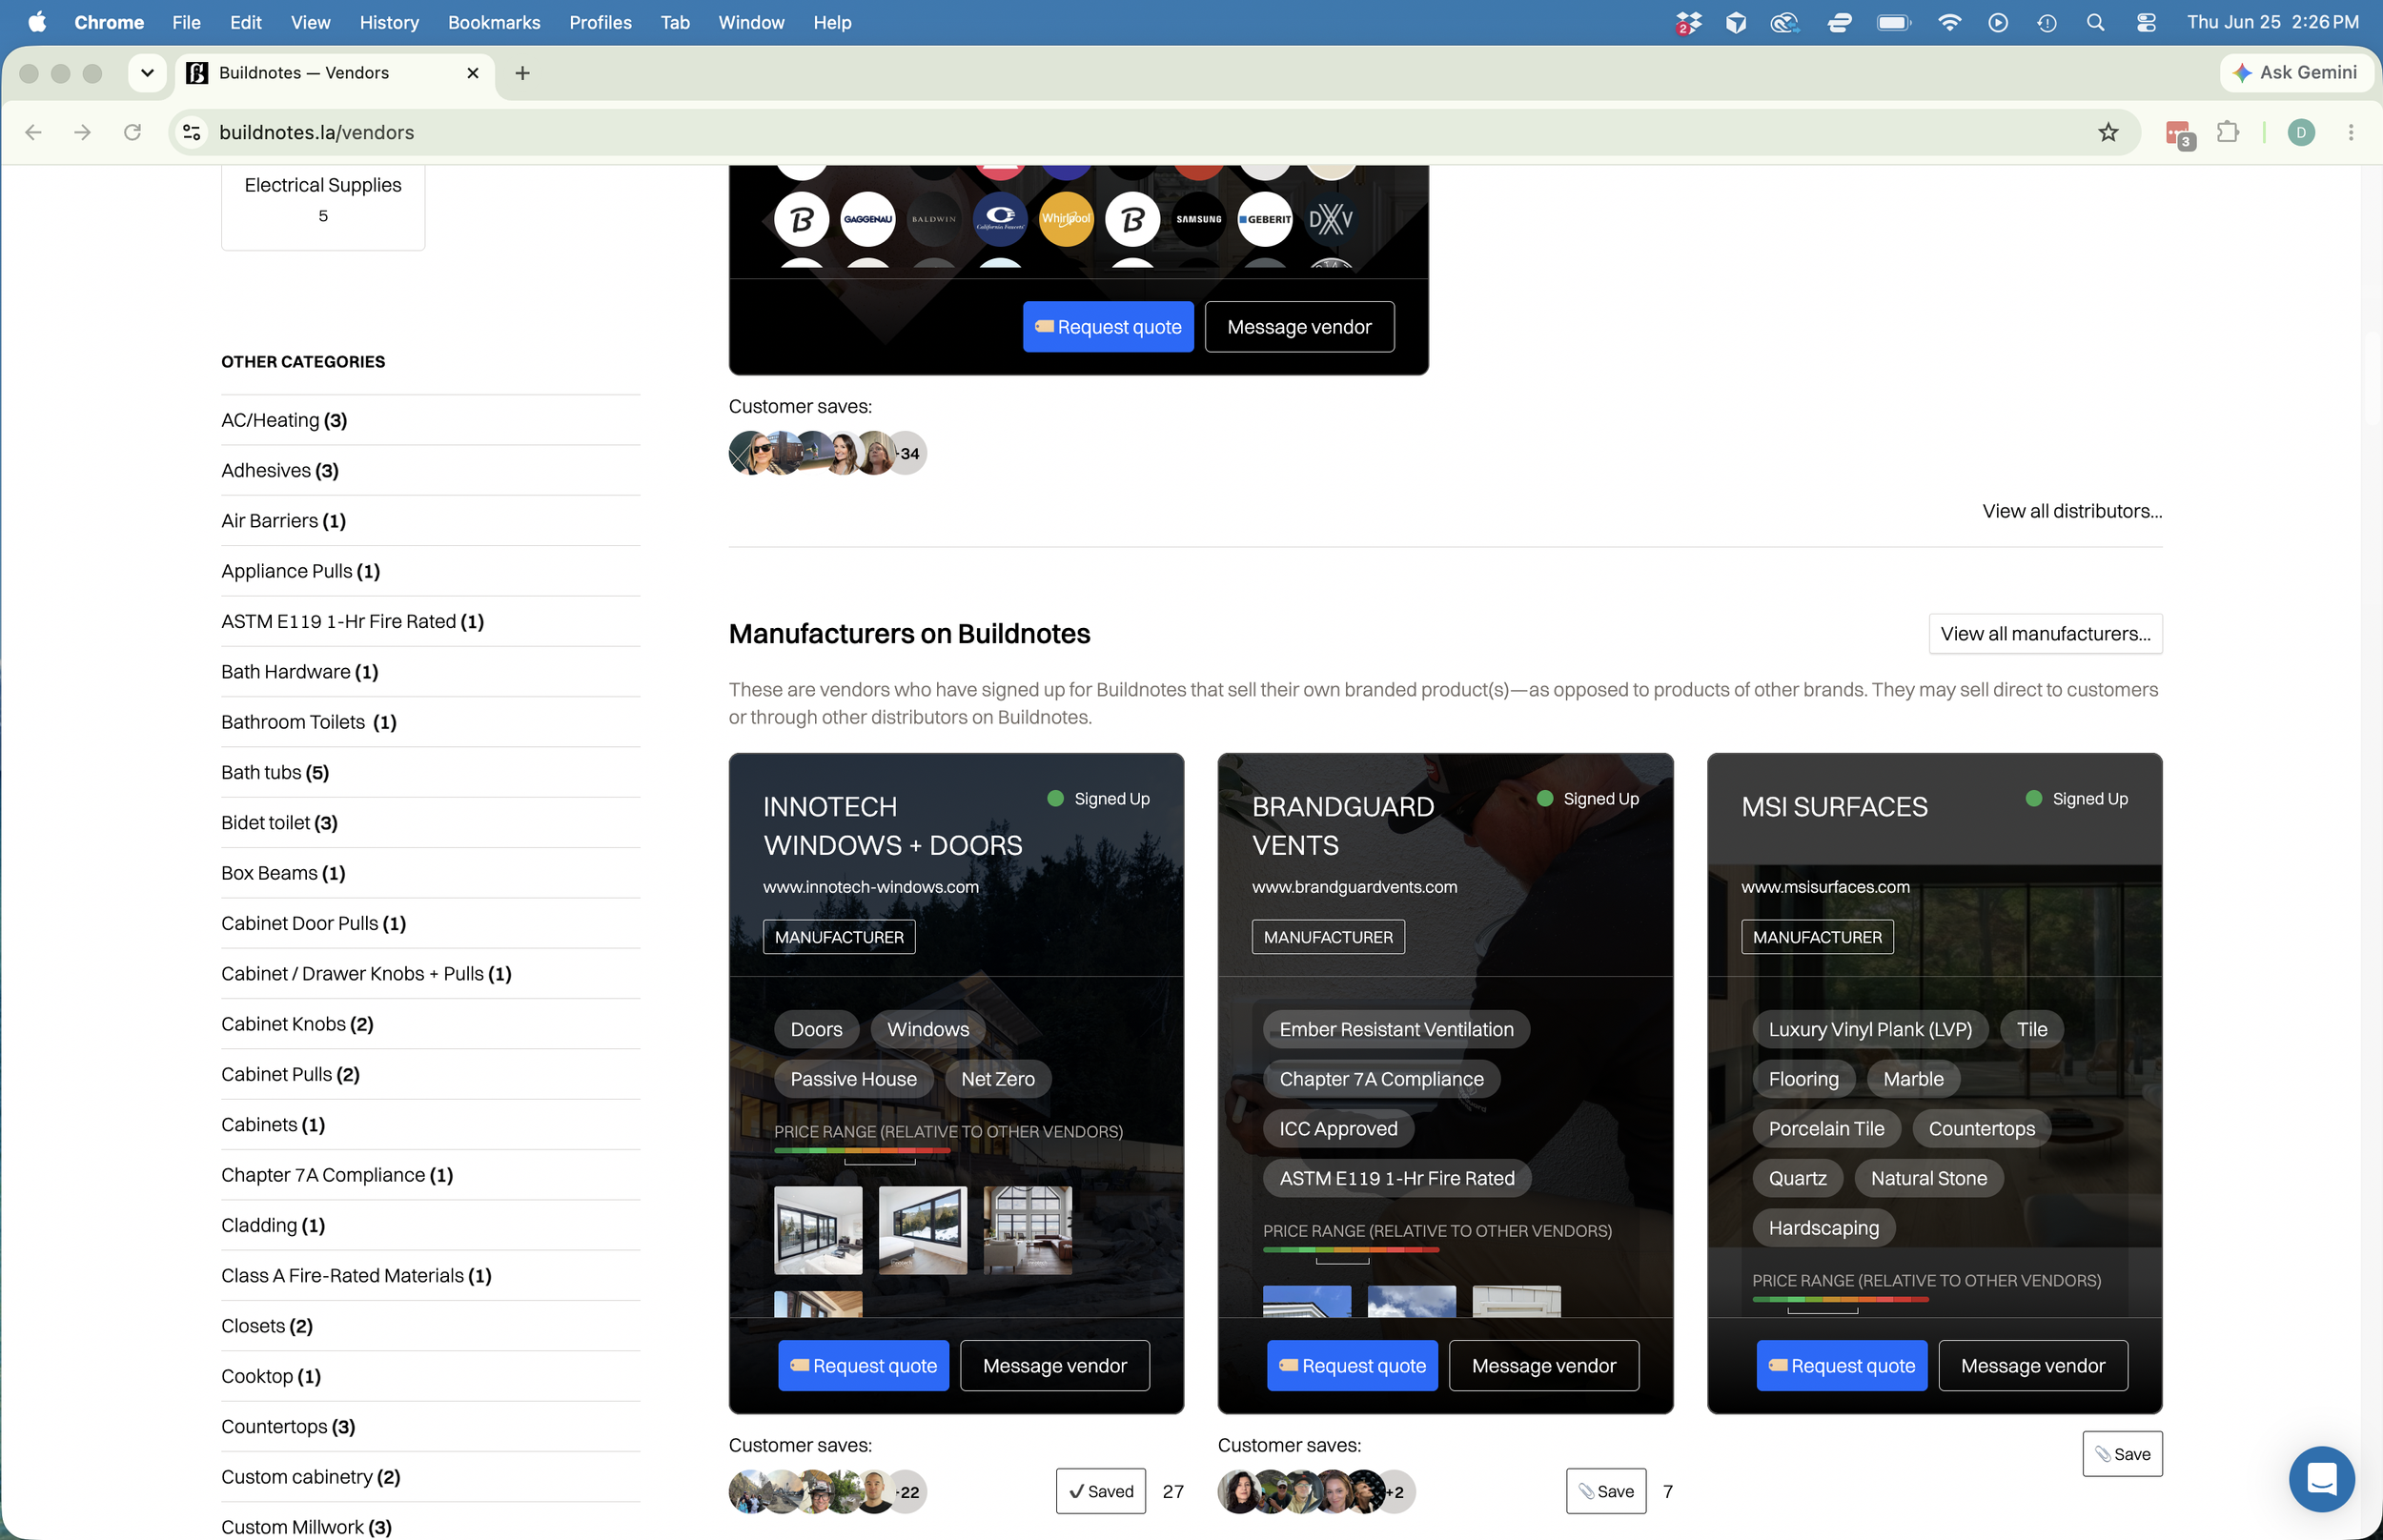Select the Luxury Vinyl Plank (LVP) tag
This screenshot has height=1540, width=2383.
(x=1869, y=1029)
